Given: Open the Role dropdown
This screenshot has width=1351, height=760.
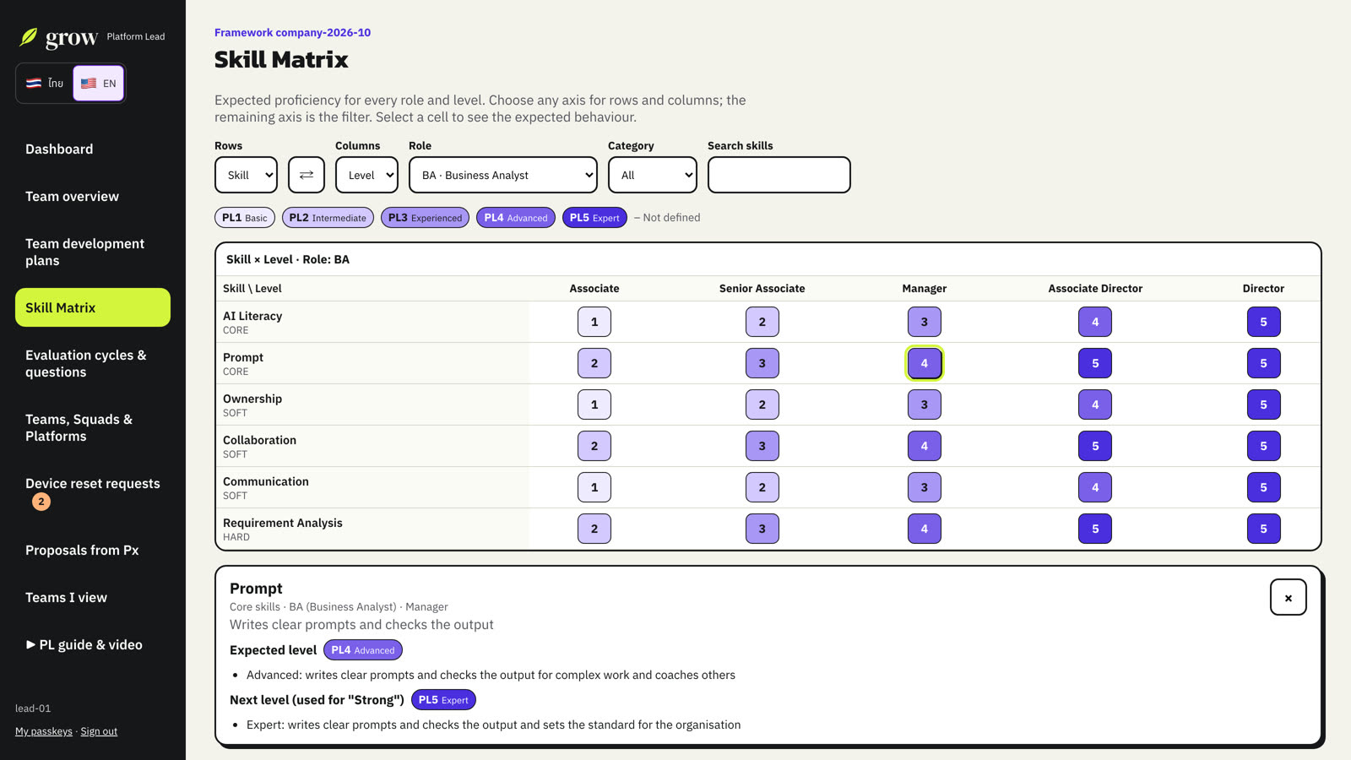Looking at the screenshot, I should (503, 175).
